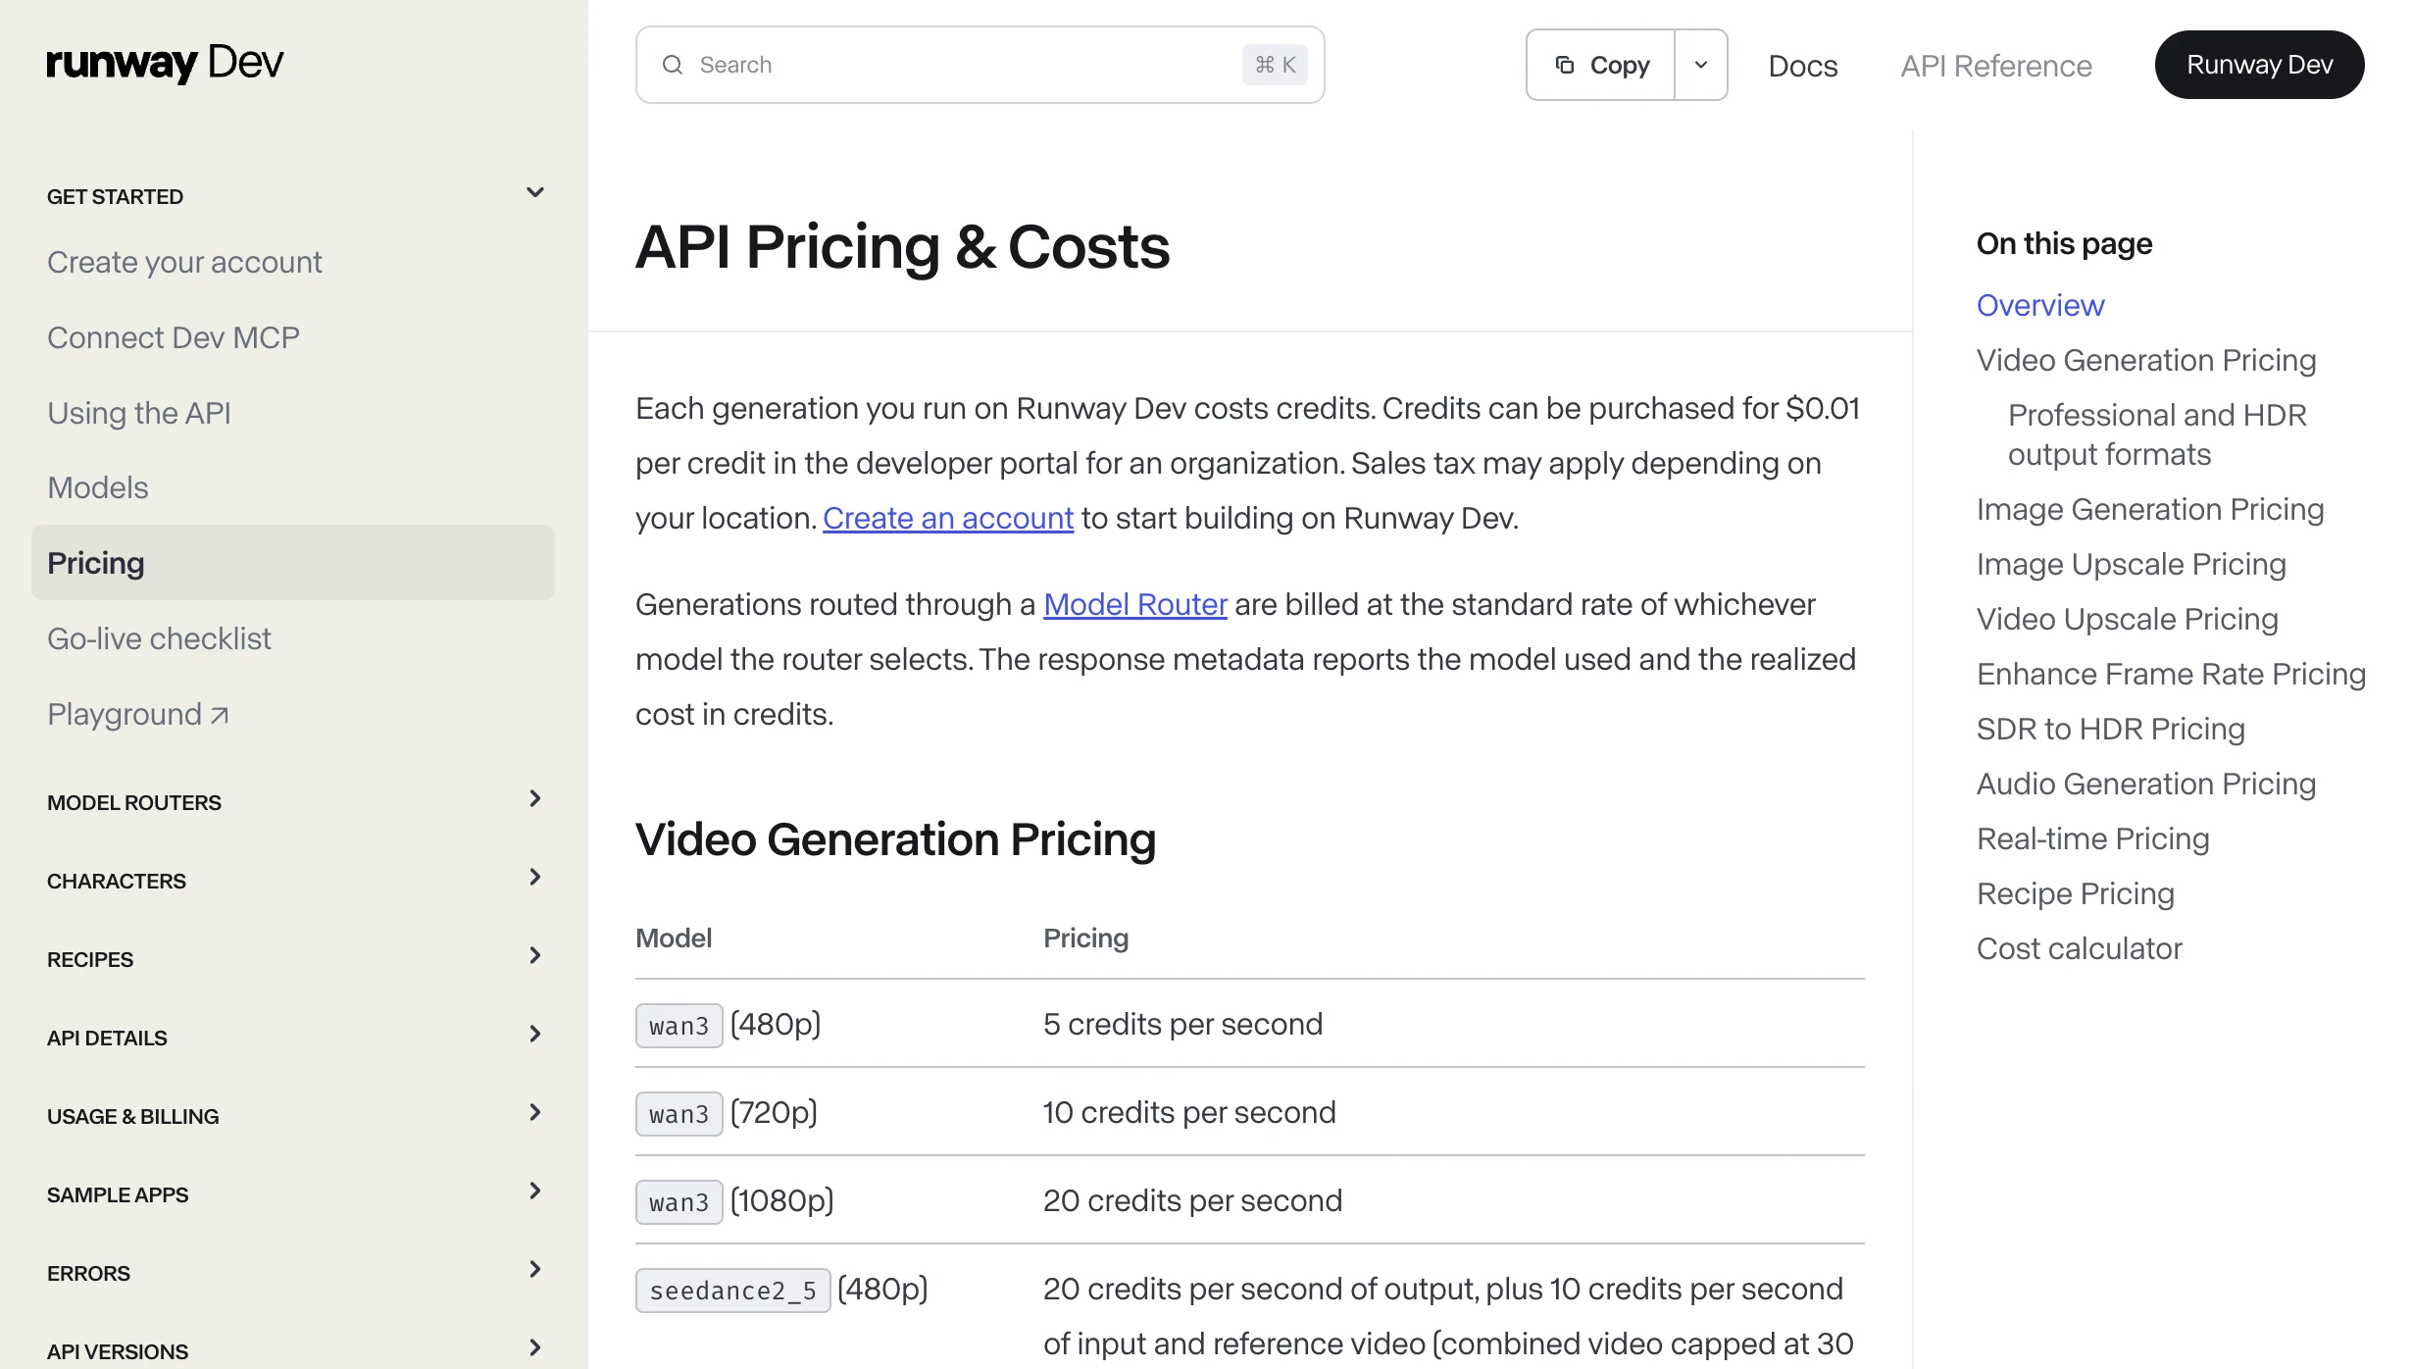Click the Model column header
The height and width of the screenshot is (1369, 2412).
(674, 938)
